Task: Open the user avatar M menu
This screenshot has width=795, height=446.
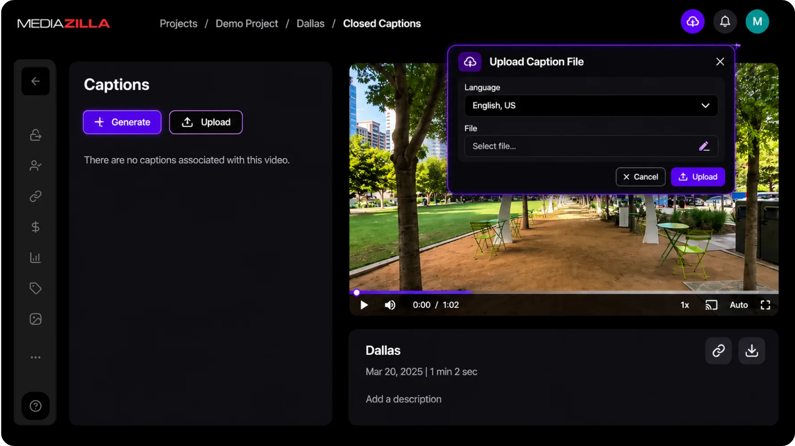Action: point(757,21)
